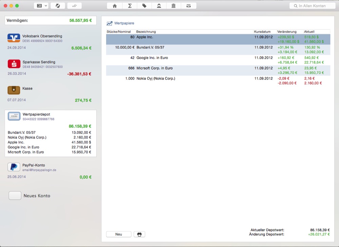Screen dimensions: 339x247
Task: Click the printer icon button
Action: 139,234
